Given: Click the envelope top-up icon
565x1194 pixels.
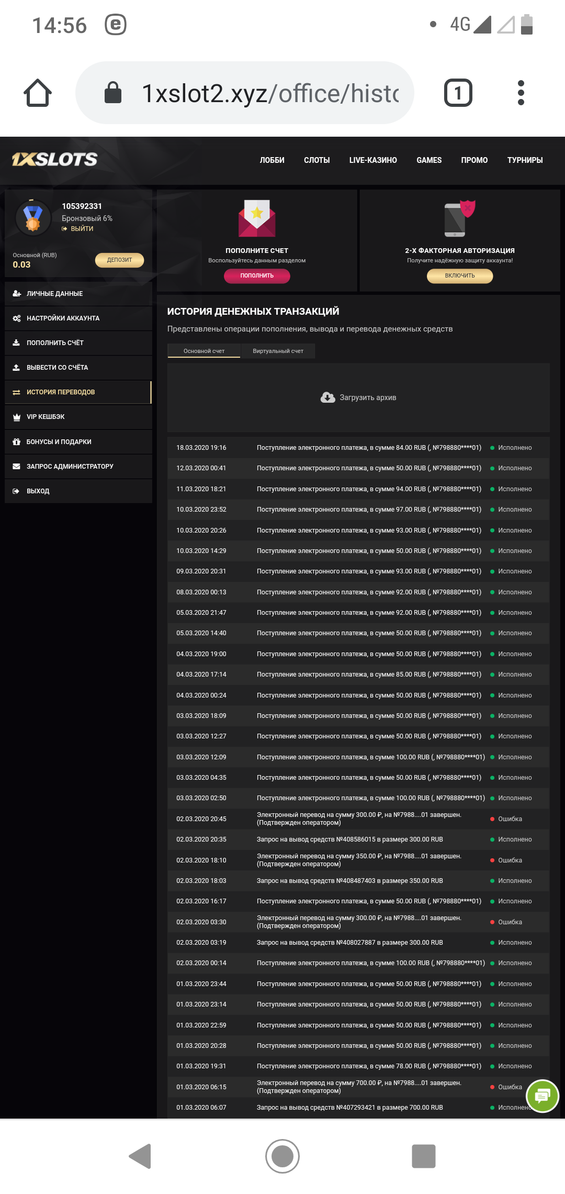Looking at the screenshot, I should pos(257,218).
